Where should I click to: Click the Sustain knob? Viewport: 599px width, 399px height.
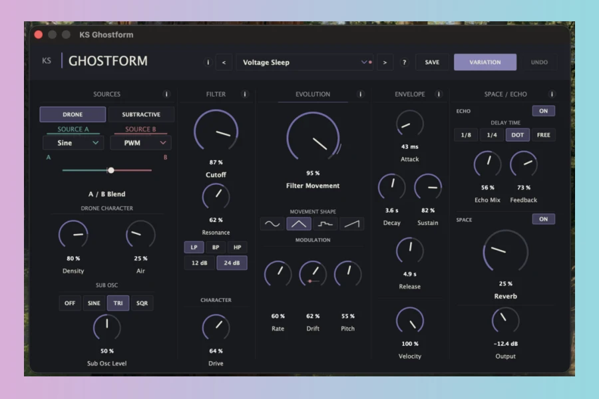click(x=428, y=187)
